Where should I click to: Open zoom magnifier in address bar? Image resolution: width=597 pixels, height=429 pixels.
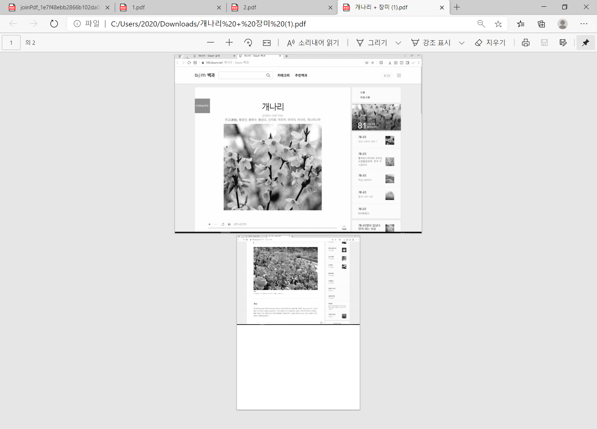point(481,24)
